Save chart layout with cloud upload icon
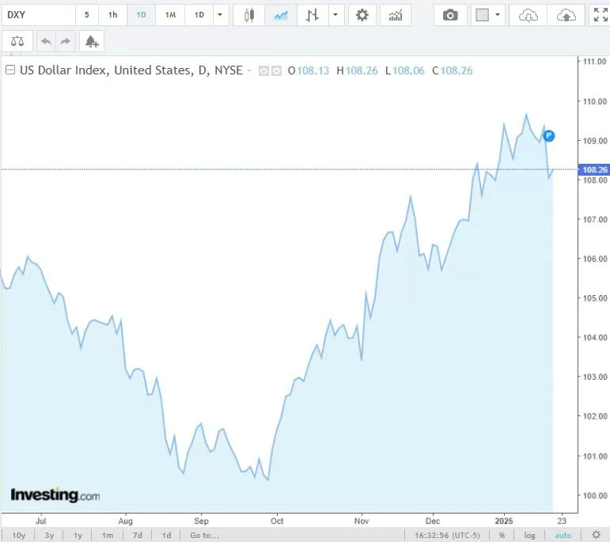The image size is (610, 542). point(566,15)
